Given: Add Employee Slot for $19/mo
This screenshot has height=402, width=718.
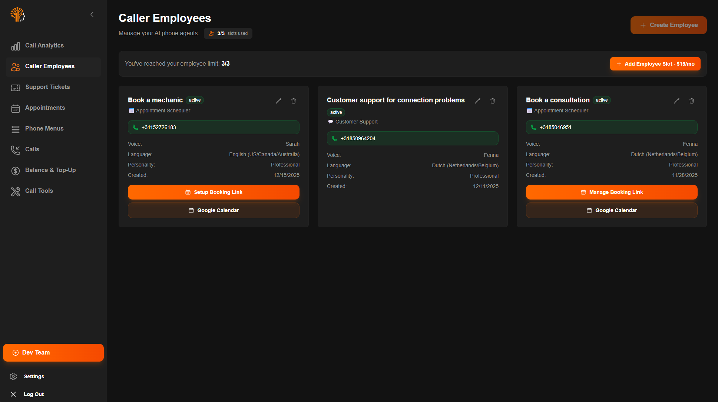Looking at the screenshot, I should pos(655,64).
